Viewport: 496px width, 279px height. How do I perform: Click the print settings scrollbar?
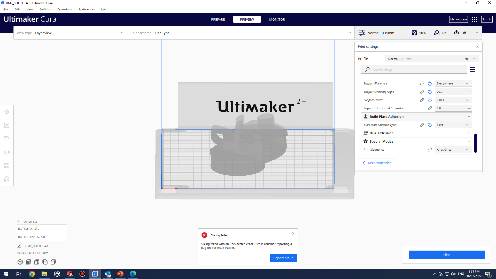tap(476, 143)
